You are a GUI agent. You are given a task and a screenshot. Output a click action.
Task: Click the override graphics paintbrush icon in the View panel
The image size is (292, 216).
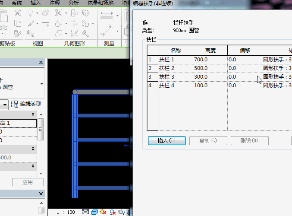31,23
